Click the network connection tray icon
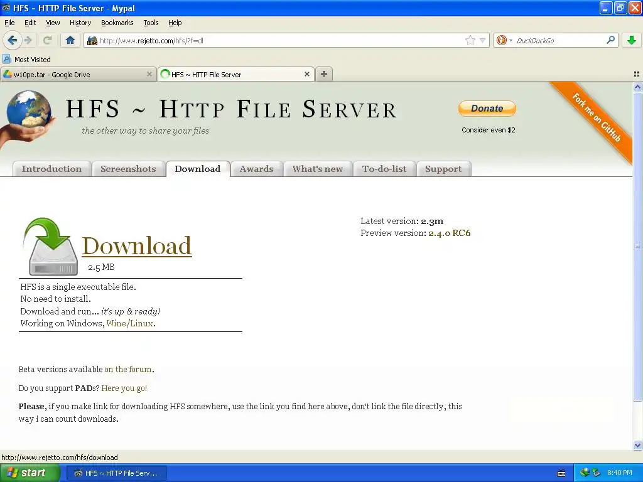643x482 pixels. coord(585,473)
